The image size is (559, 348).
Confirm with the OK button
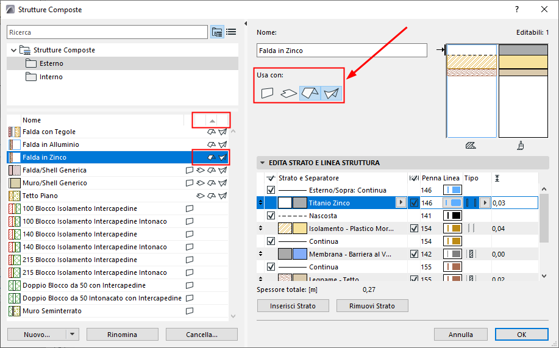pyautogui.click(x=522, y=335)
